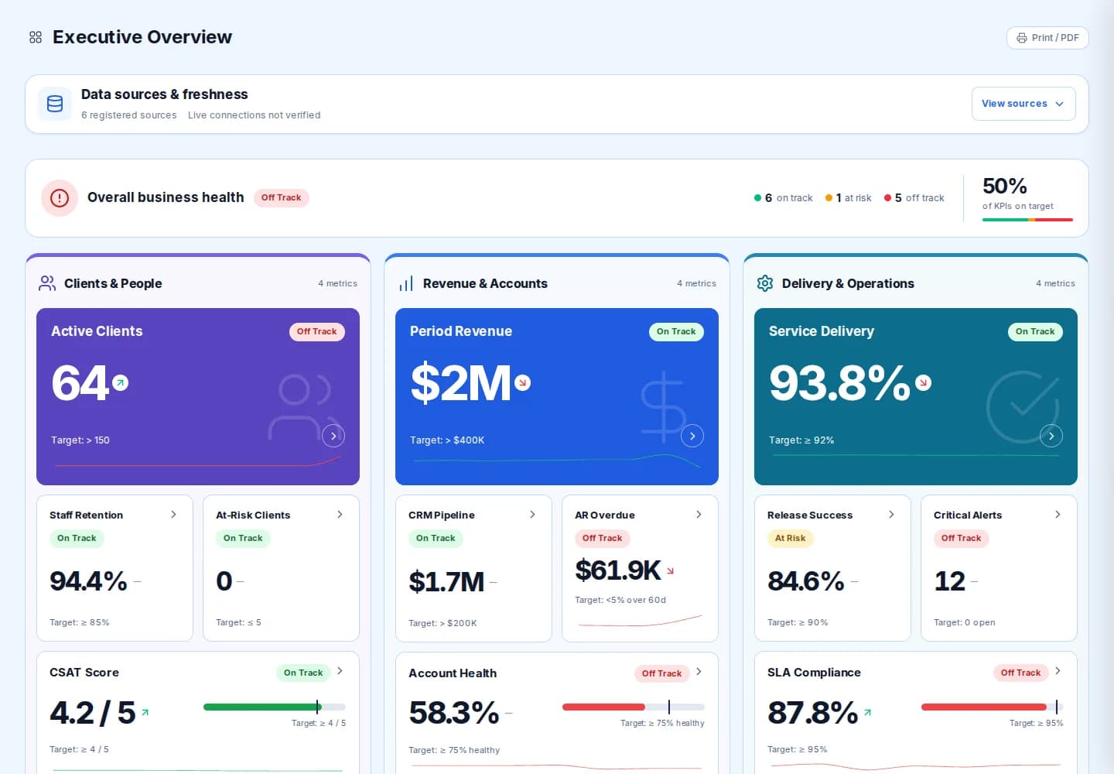The width and height of the screenshot is (1114, 774).
Task: Click the green up arrow beside 4.2 / 5
Action: click(145, 712)
